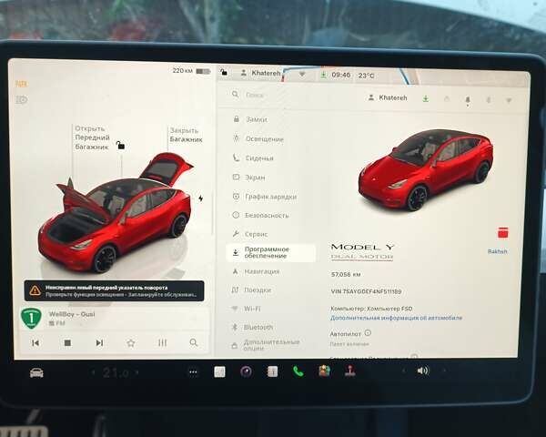Image resolution: width=546 pixels, height=437 pixels.
Task: Select Программное обеспечение menu
Action: click(270, 253)
